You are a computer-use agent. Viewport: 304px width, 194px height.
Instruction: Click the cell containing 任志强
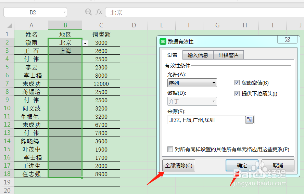[31, 174]
